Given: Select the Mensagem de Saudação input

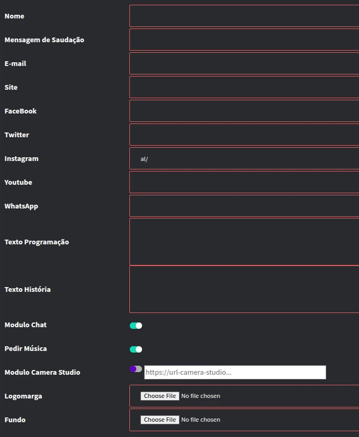Looking at the screenshot, I should click(244, 40).
